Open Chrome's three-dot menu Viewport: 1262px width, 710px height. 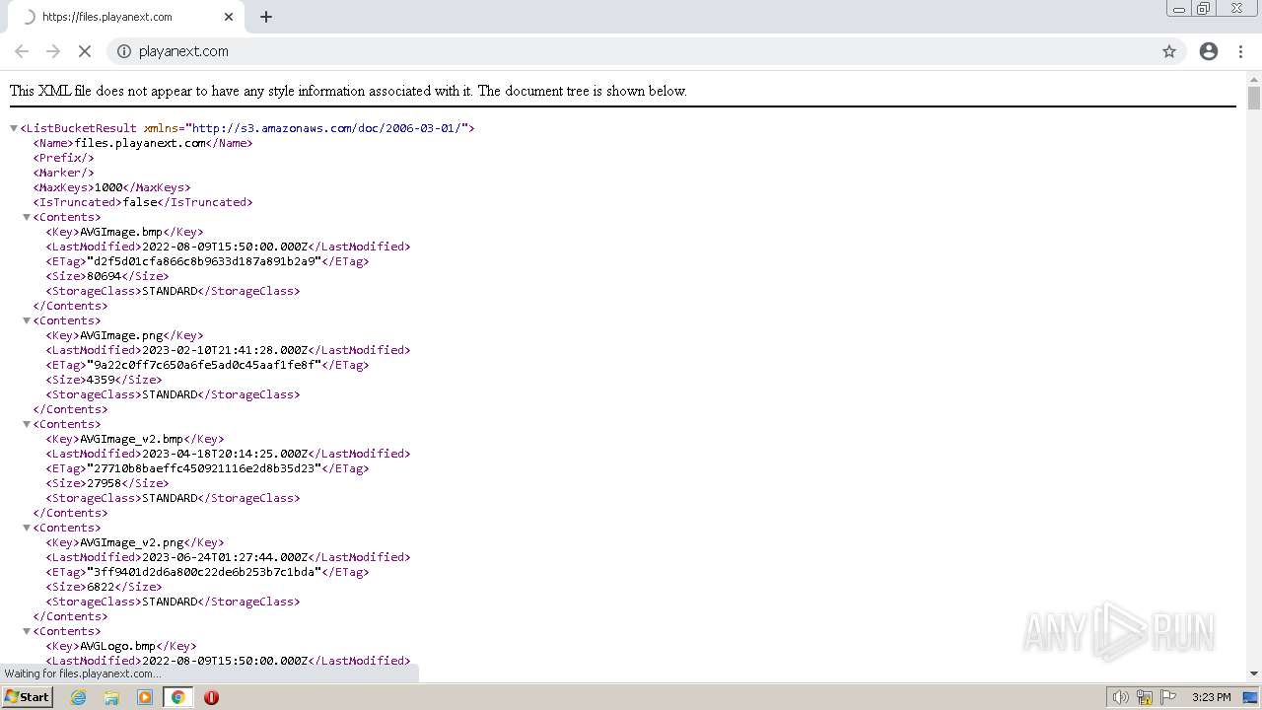(x=1240, y=51)
